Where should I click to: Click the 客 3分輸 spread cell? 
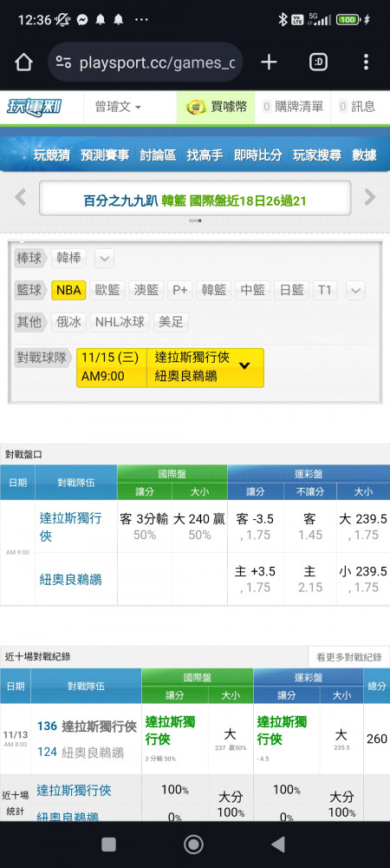tap(145, 527)
